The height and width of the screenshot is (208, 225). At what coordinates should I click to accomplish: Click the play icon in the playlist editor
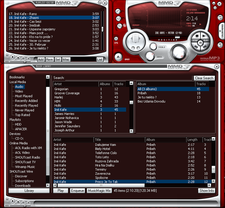coord(12,57)
